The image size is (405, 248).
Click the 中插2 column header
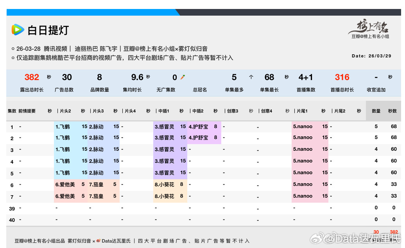(198, 111)
